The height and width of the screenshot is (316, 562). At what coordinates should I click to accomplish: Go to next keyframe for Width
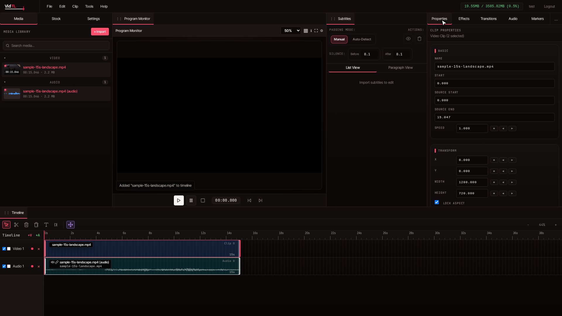[x=512, y=182]
